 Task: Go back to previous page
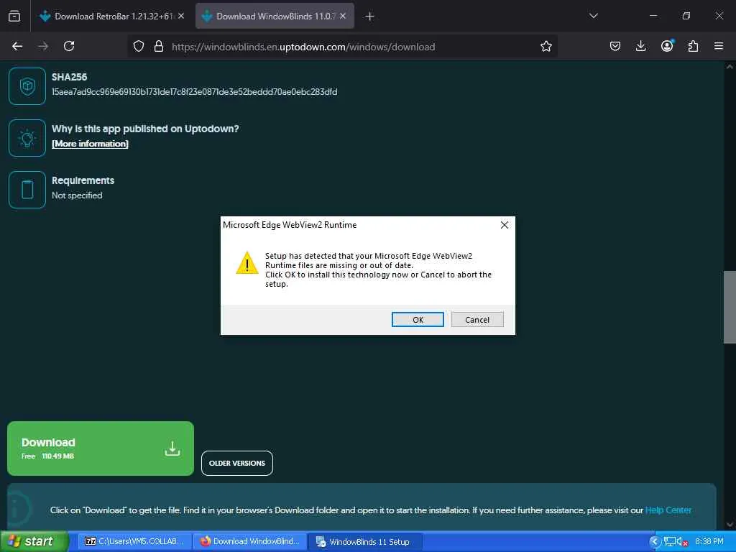pyautogui.click(x=17, y=46)
